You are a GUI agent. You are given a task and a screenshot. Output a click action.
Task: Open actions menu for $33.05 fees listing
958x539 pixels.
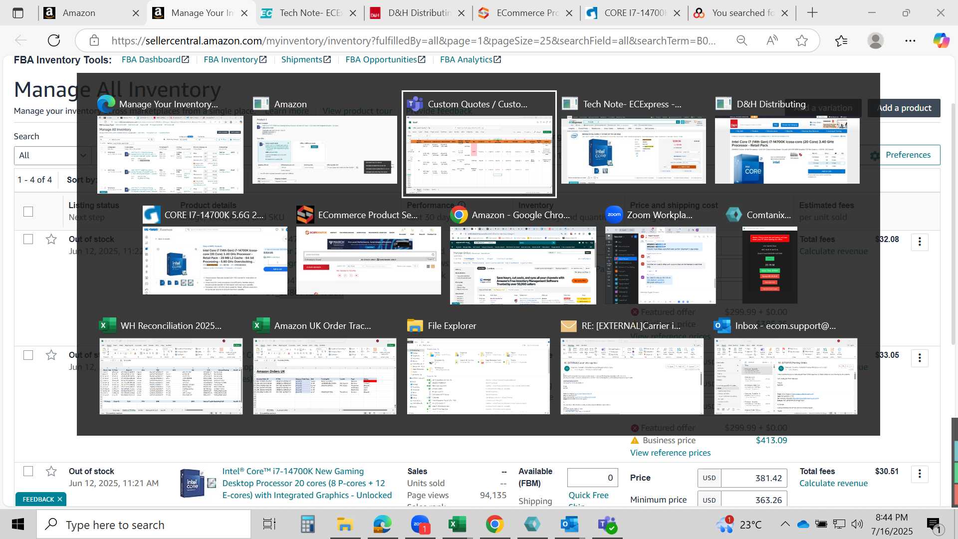(x=920, y=358)
